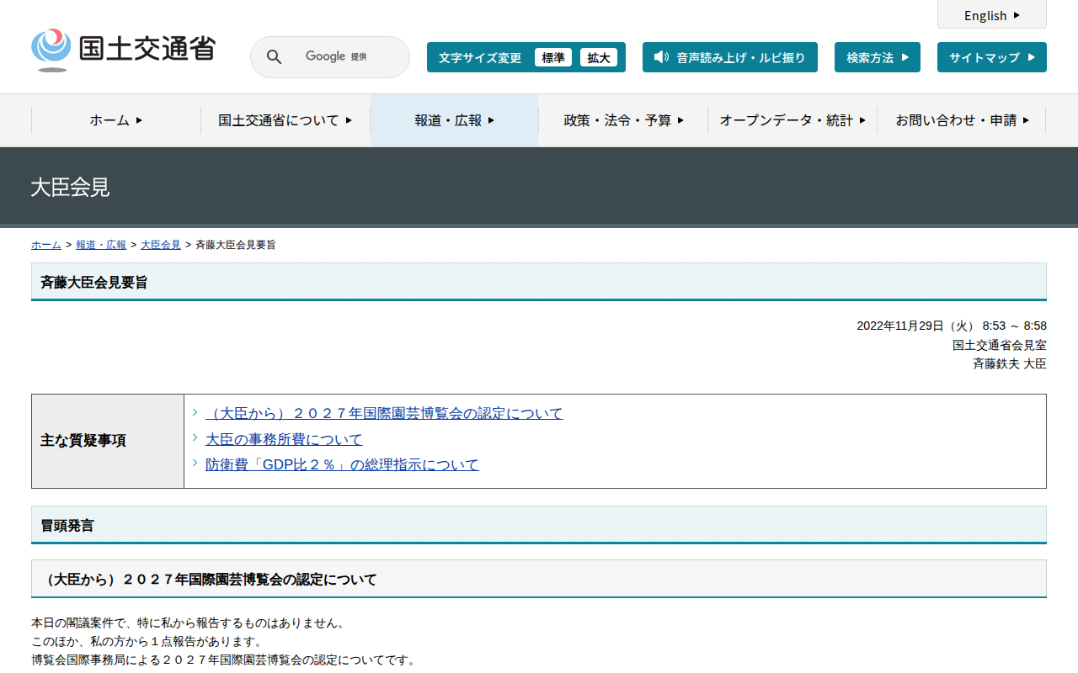Screen dimensions: 1078x673
Task: Open the 報道・広報 navigation tab
Action: pos(454,120)
